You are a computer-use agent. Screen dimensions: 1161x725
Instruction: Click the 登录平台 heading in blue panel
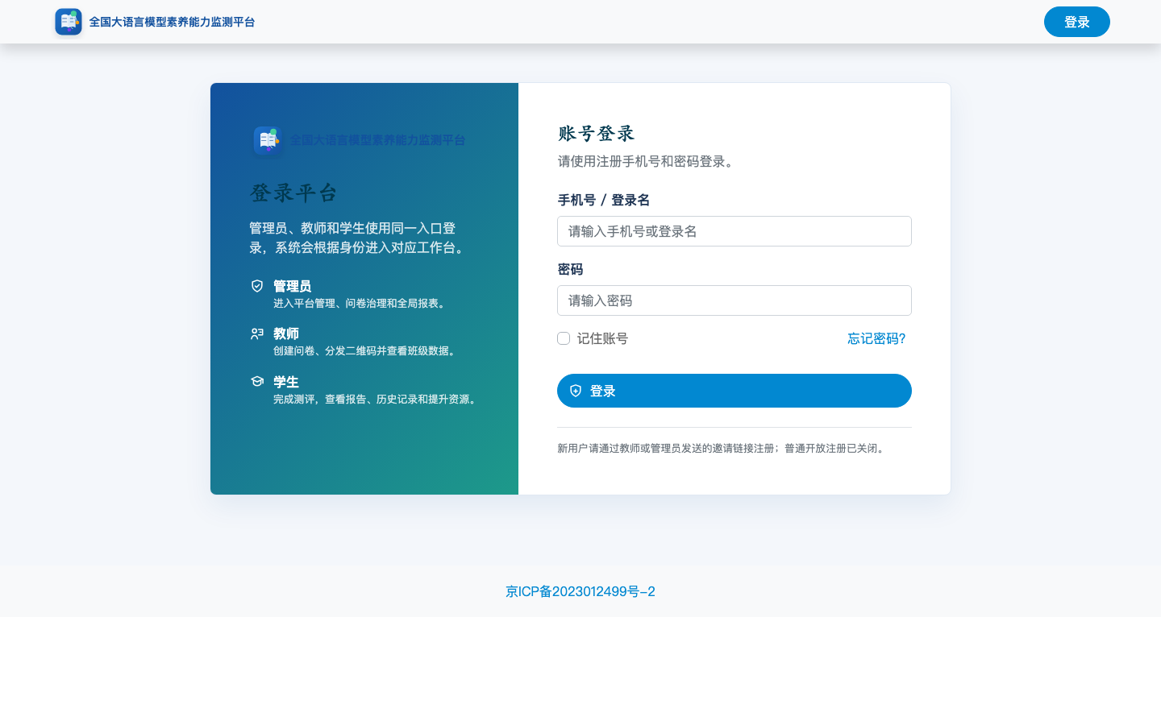[293, 193]
